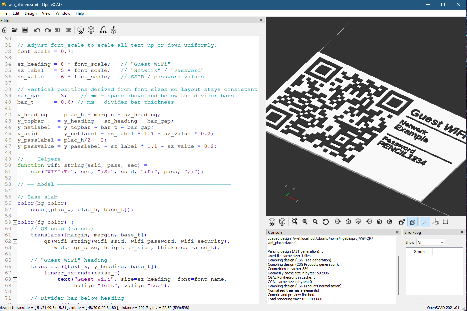
Task: Enable Perspective projection
Action: [x=402, y=222]
